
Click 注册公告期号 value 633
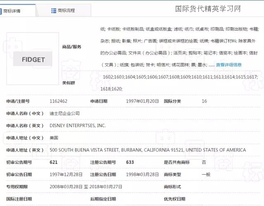(x=130, y=162)
